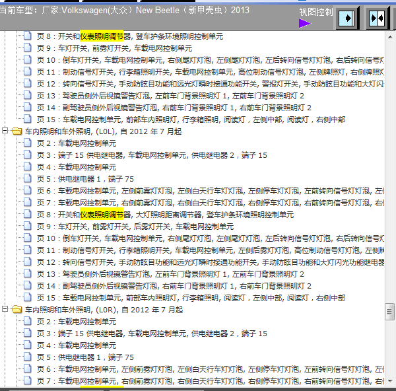The image size is (396, 391).
Task: Click page icon of 页 7 under LOR folder
Action: (28, 380)
